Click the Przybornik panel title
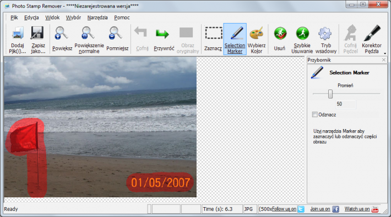This screenshot has height=217, width=391. (319, 60)
